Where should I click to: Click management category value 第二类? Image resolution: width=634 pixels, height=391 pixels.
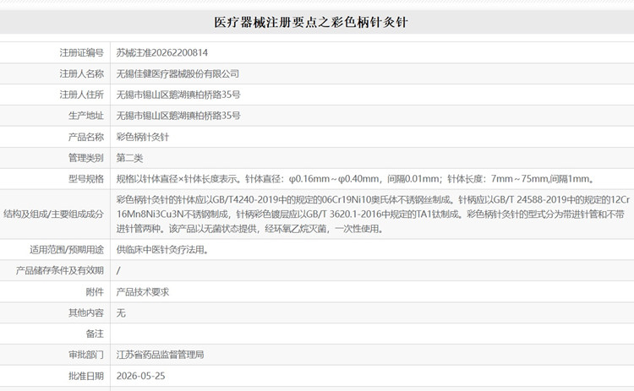click(129, 158)
